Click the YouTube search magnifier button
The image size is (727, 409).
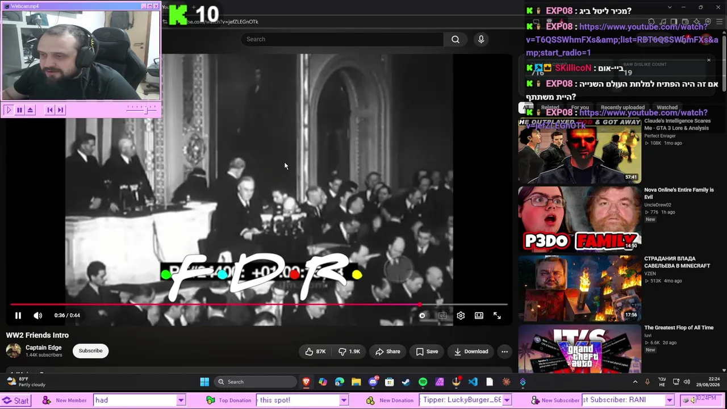coord(455,39)
